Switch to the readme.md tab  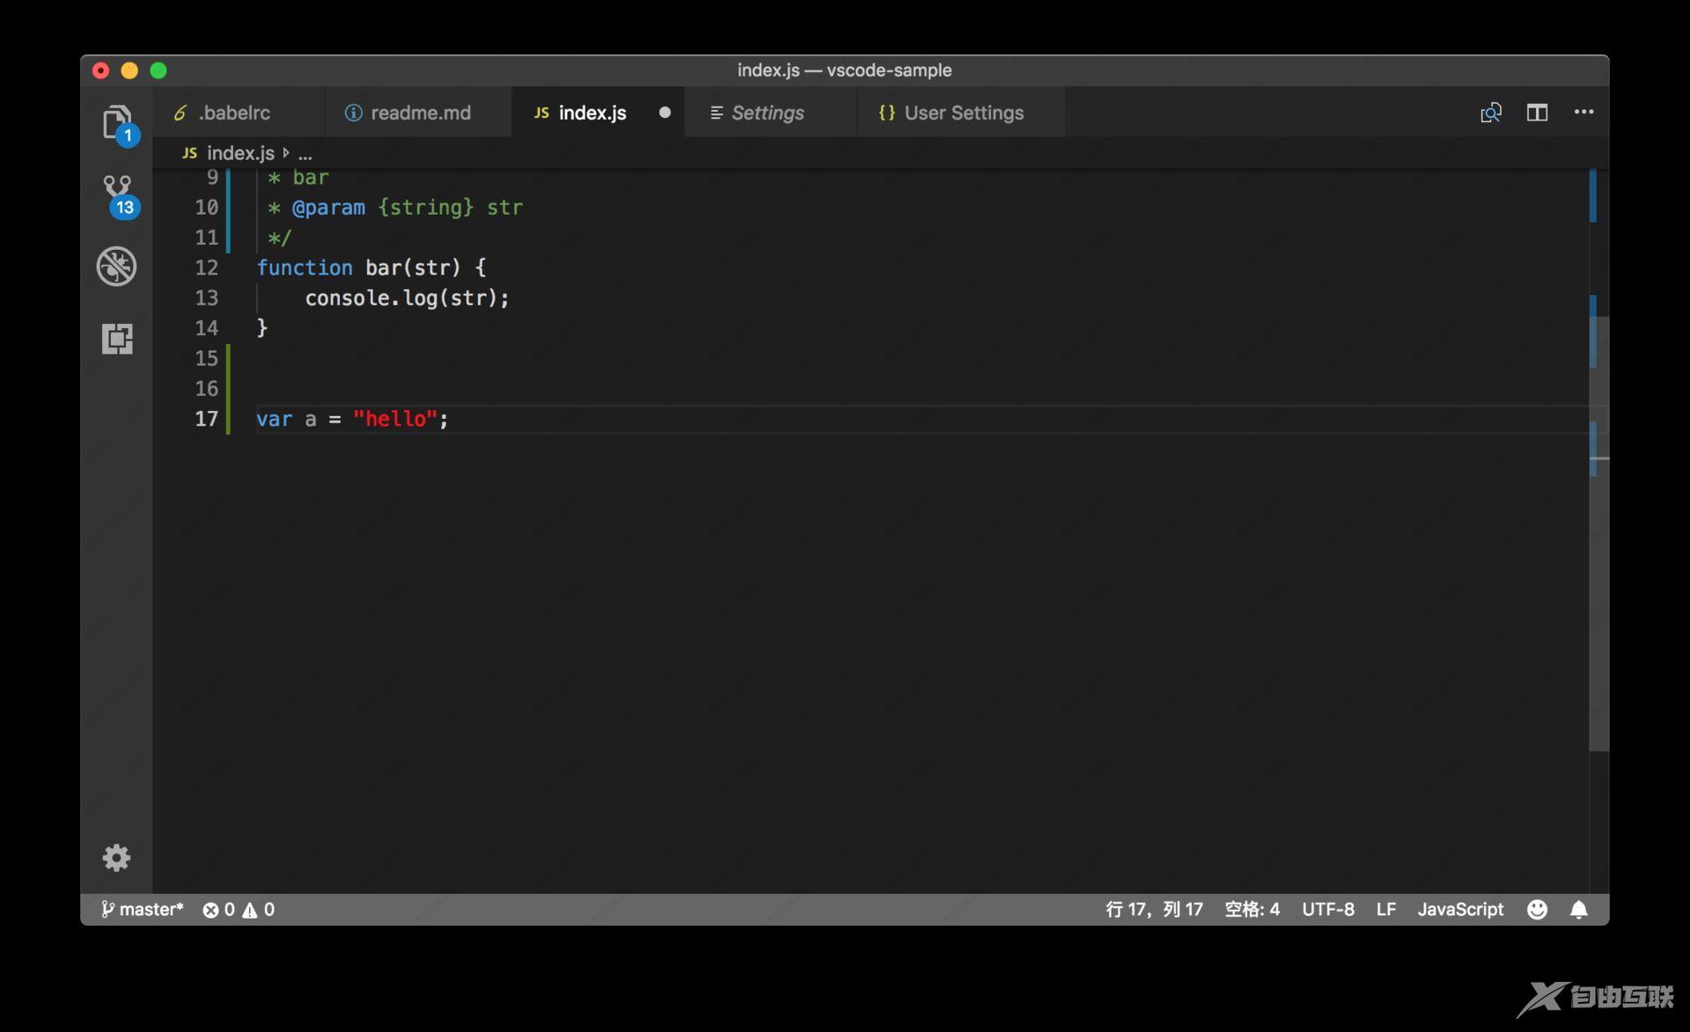[417, 113]
